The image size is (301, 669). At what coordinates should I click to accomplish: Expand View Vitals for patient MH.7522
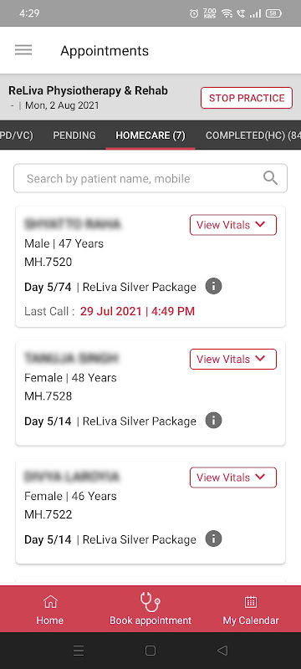coord(233,477)
